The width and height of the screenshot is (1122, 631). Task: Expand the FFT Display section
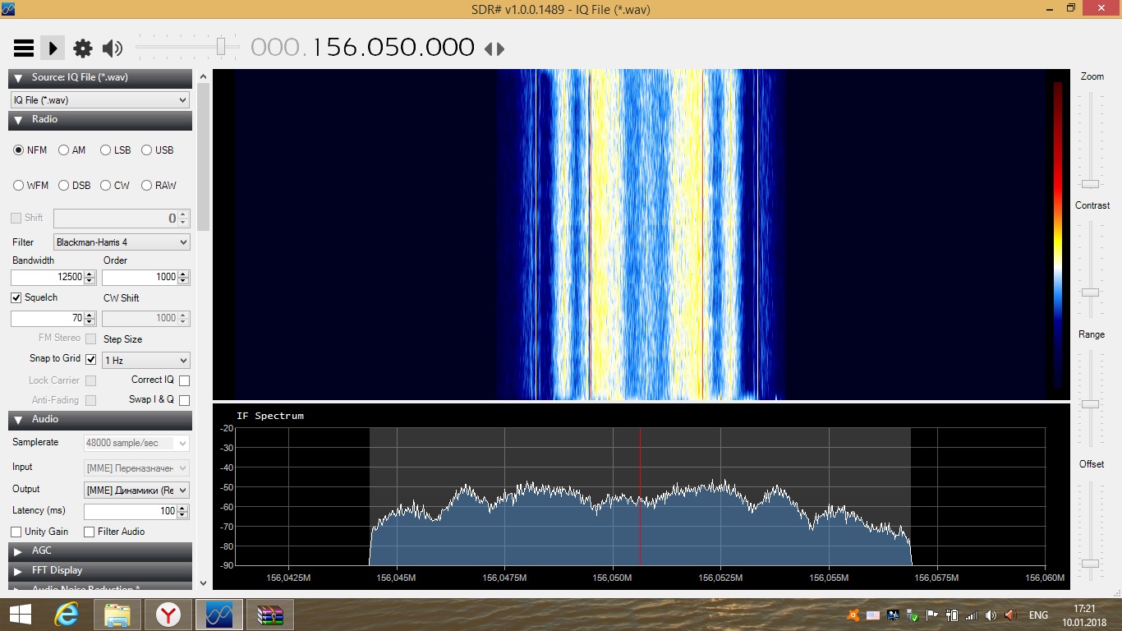[100, 571]
